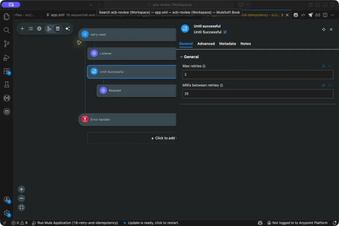Open the flow list view in canvas toolbar
Viewport: 339px width, 226px height.
(31, 29)
